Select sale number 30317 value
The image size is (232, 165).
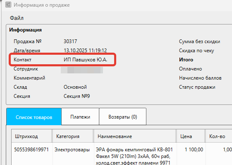point(70,41)
